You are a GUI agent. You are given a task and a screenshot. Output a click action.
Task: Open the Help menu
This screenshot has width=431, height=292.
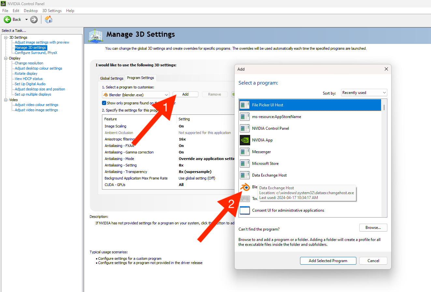coord(70,11)
